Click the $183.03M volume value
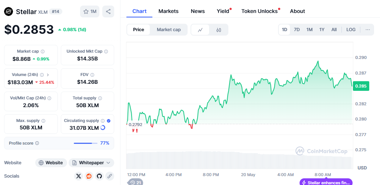 20,82
